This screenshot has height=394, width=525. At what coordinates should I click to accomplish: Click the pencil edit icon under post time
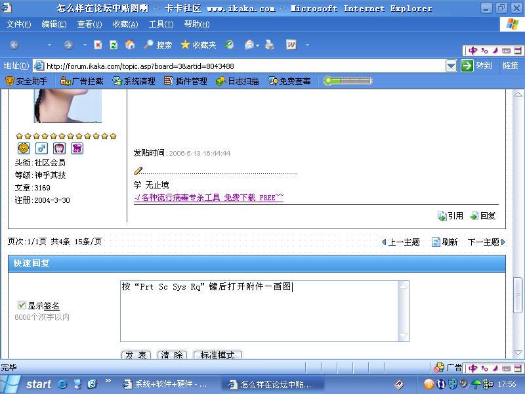pyautogui.click(x=138, y=171)
